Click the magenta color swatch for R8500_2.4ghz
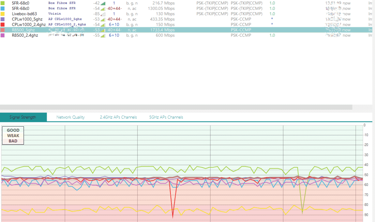375x222 pixels. pyautogui.click(x=3, y=35)
